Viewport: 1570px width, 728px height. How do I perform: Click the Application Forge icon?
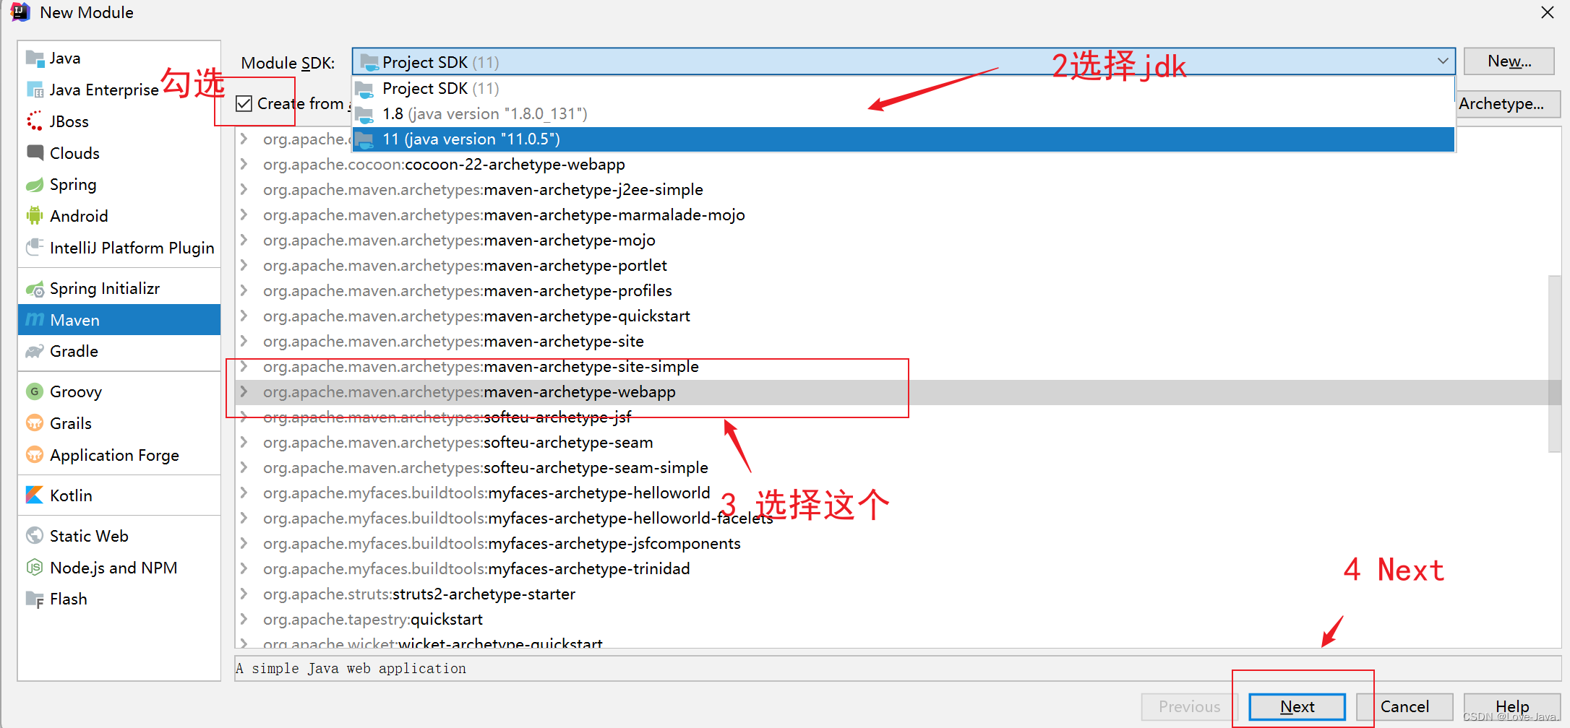[35, 454]
